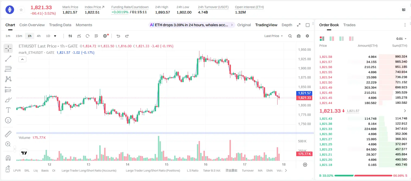Add ETH to favorites with star icon
This screenshot has height=181, width=411.
click(x=21, y=10)
